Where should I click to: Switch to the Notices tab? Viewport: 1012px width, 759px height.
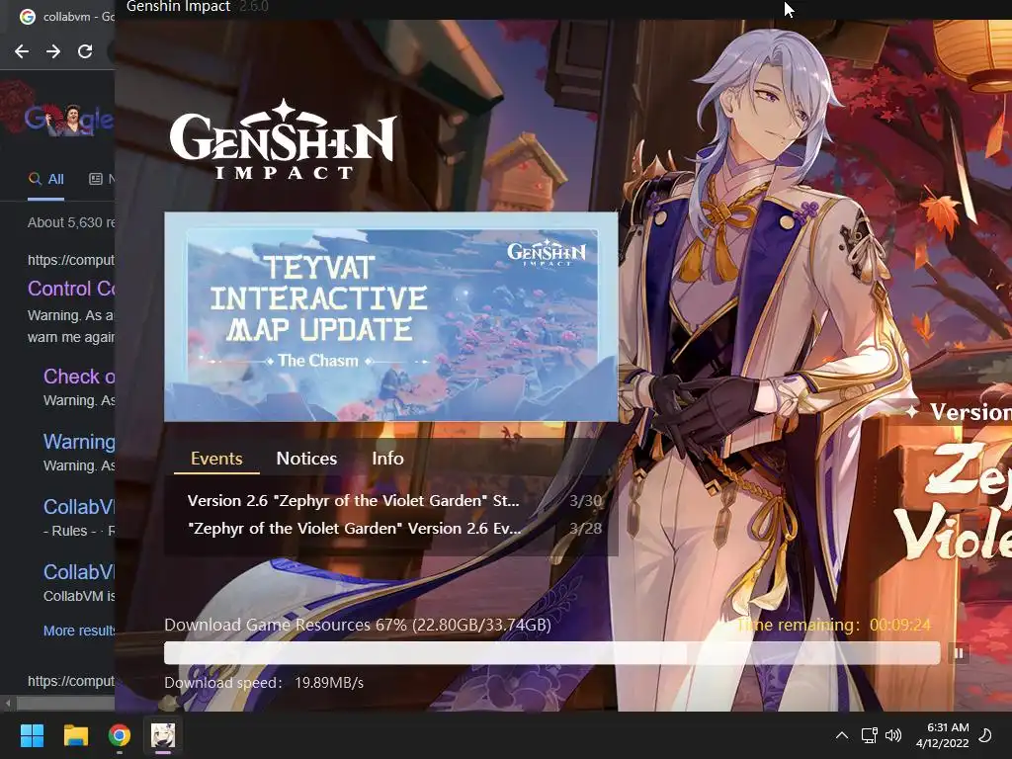click(x=306, y=459)
